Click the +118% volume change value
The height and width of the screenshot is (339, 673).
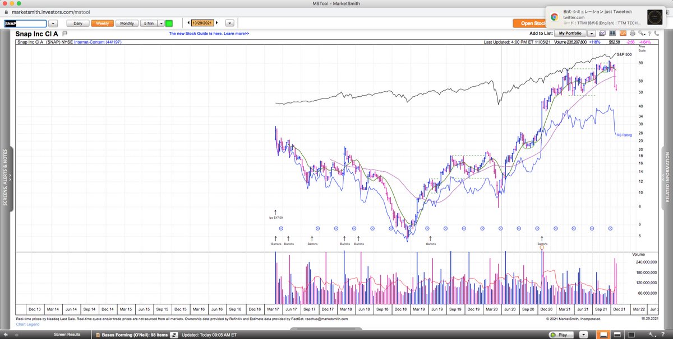594,42
